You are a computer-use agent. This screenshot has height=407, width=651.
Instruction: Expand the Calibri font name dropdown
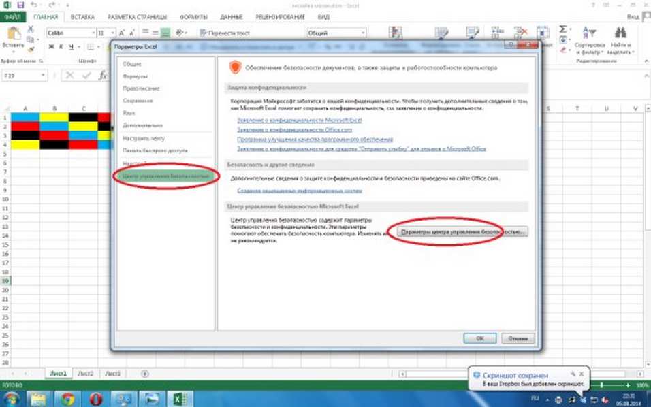[93, 33]
